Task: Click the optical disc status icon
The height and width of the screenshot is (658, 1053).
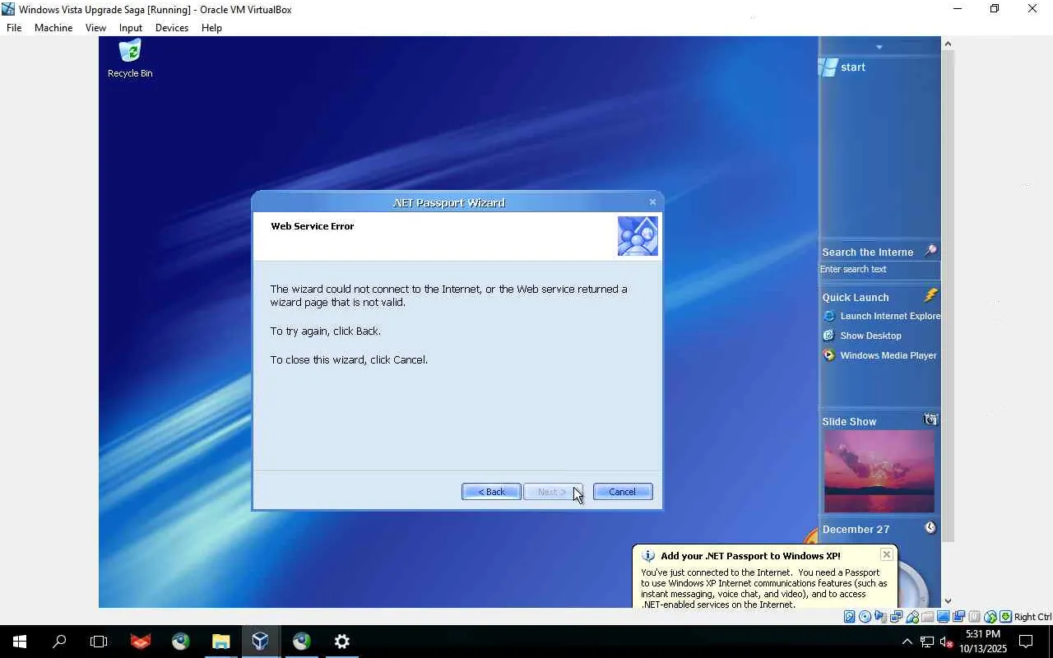Action: [865, 617]
